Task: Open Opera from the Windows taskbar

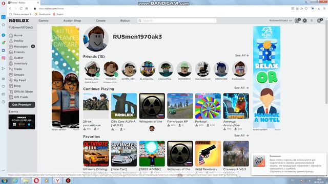Action: click(x=36, y=180)
